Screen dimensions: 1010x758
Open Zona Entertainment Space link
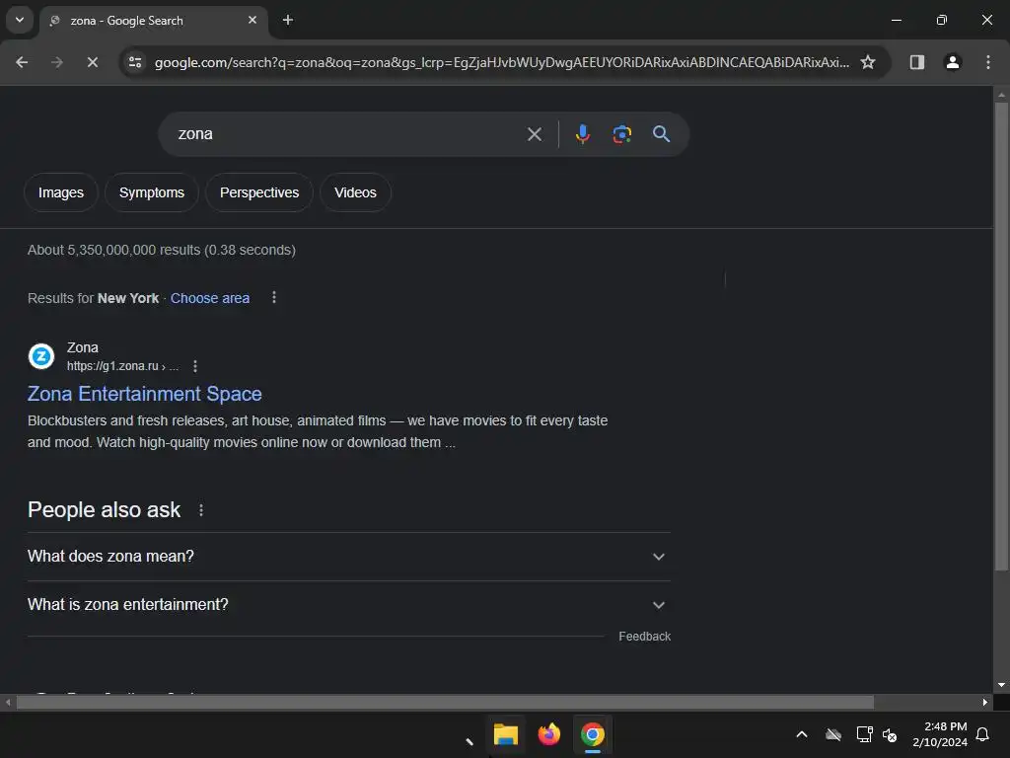[145, 394]
